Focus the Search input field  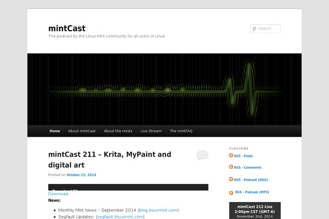(x=265, y=28)
